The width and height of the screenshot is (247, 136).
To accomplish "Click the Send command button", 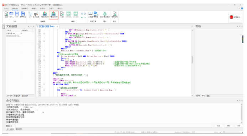I will click(x=218, y=126).
